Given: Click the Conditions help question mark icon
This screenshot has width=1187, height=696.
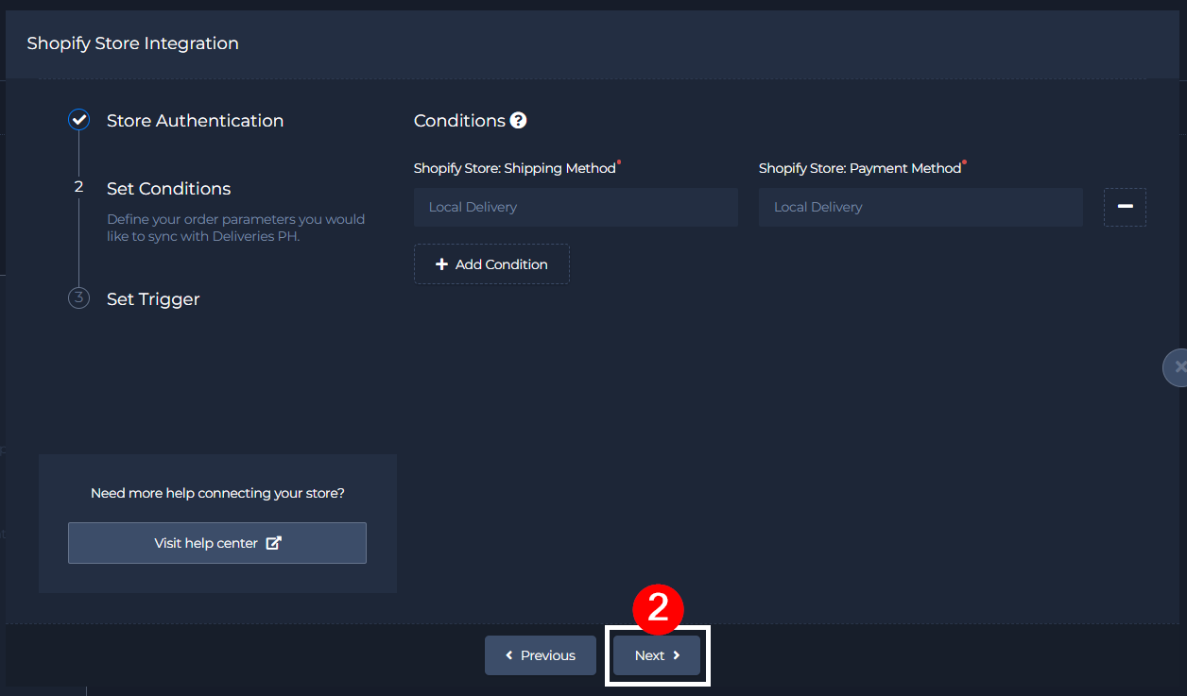Looking at the screenshot, I should point(518,120).
